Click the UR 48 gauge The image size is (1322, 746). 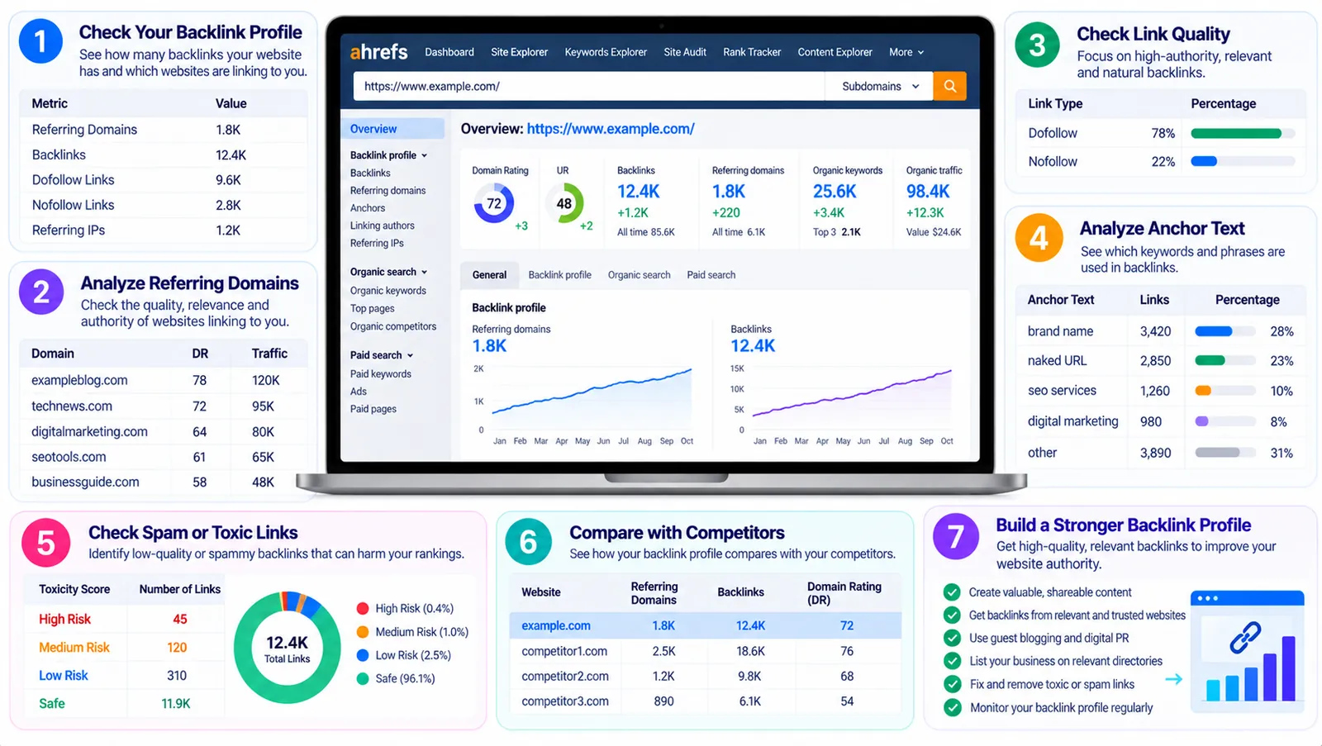564,203
